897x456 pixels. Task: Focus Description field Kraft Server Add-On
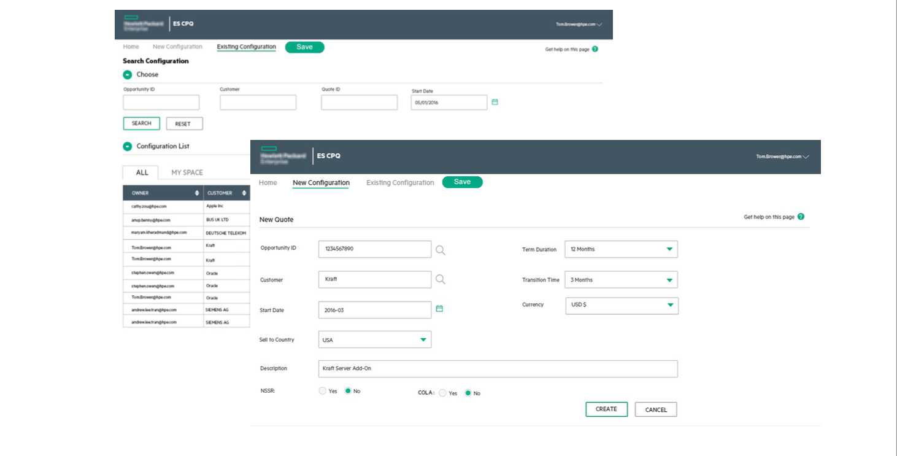[498, 368]
